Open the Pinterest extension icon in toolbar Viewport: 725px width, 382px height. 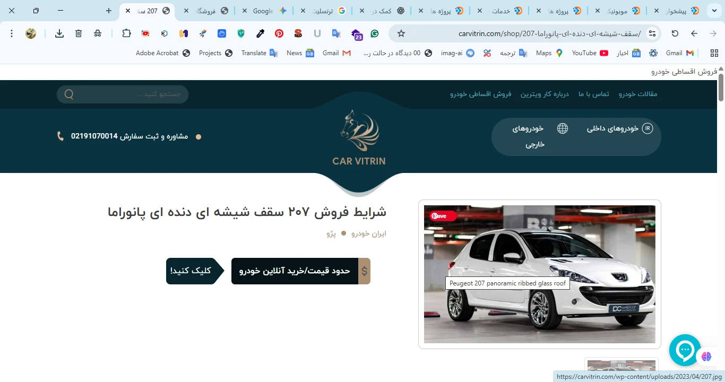point(279,33)
